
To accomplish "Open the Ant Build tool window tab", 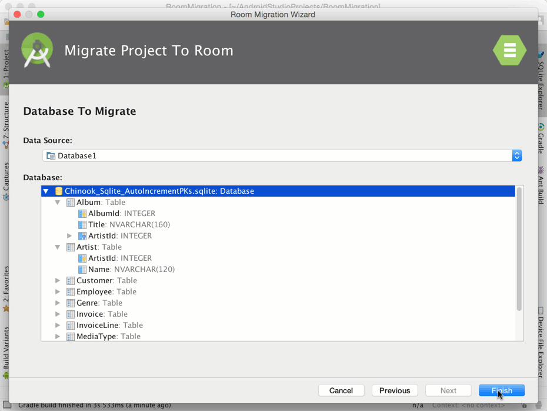I will 541,185.
